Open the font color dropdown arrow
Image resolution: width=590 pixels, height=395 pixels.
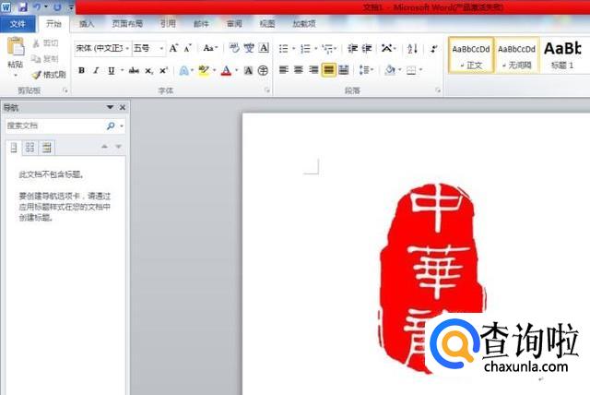[237, 70]
